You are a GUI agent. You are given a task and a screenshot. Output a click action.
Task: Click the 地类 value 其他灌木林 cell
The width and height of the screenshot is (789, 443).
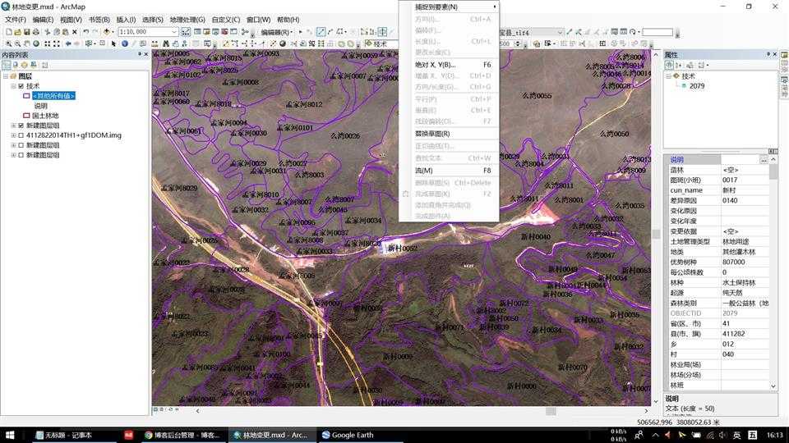745,252
